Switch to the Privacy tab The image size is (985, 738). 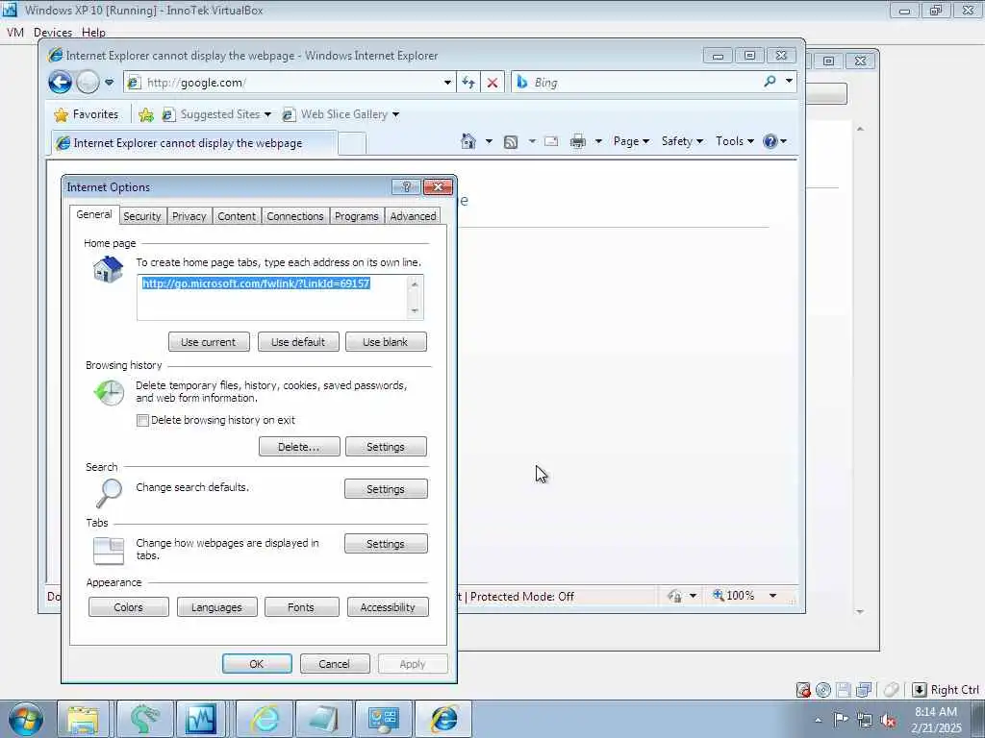click(189, 216)
